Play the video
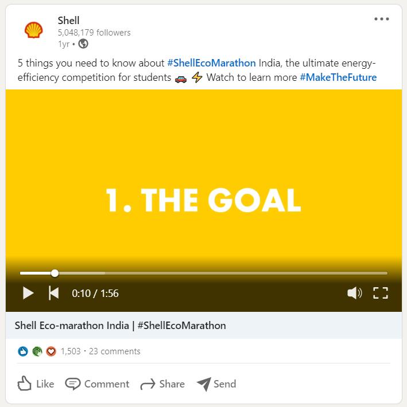The image size is (407, 407). click(28, 293)
